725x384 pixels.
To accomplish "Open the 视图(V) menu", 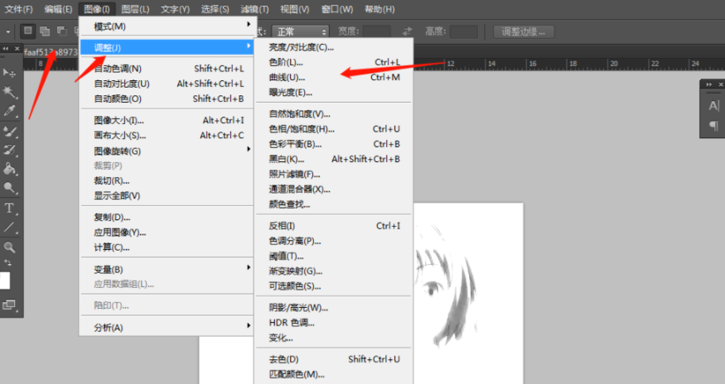I will pyautogui.click(x=294, y=9).
